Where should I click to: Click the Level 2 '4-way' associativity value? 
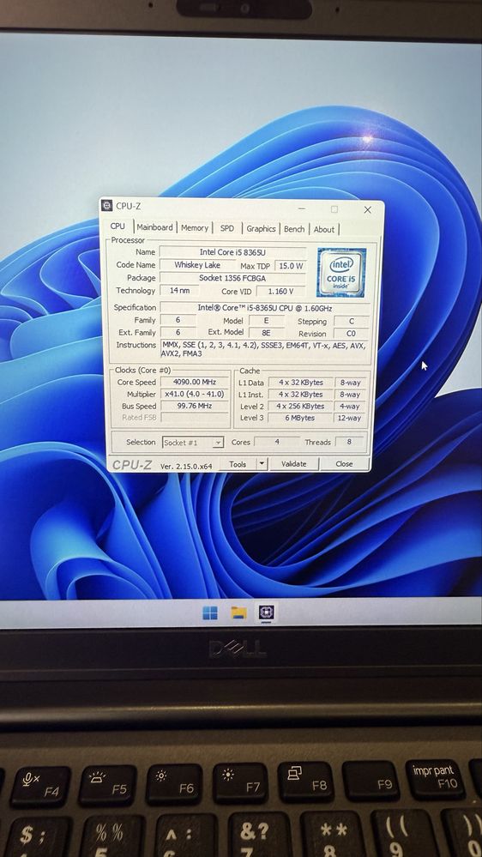[x=350, y=407]
